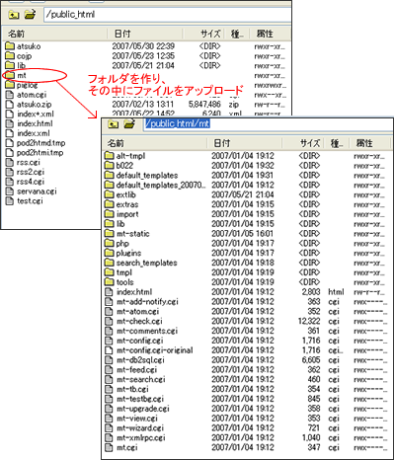Select plugins folder icon
The image size is (395, 460).
[x=110, y=253]
